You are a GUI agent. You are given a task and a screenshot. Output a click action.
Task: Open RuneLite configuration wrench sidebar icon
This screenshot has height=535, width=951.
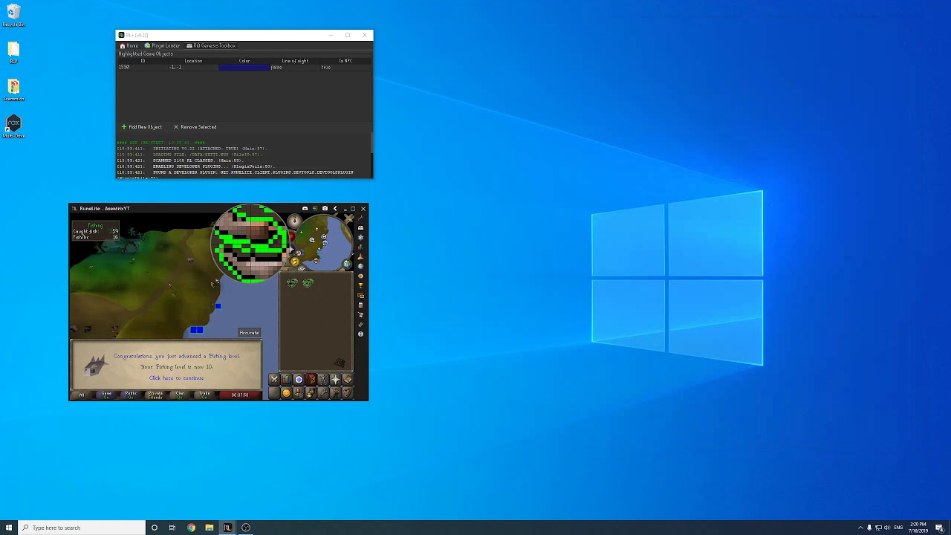pyautogui.click(x=360, y=218)
